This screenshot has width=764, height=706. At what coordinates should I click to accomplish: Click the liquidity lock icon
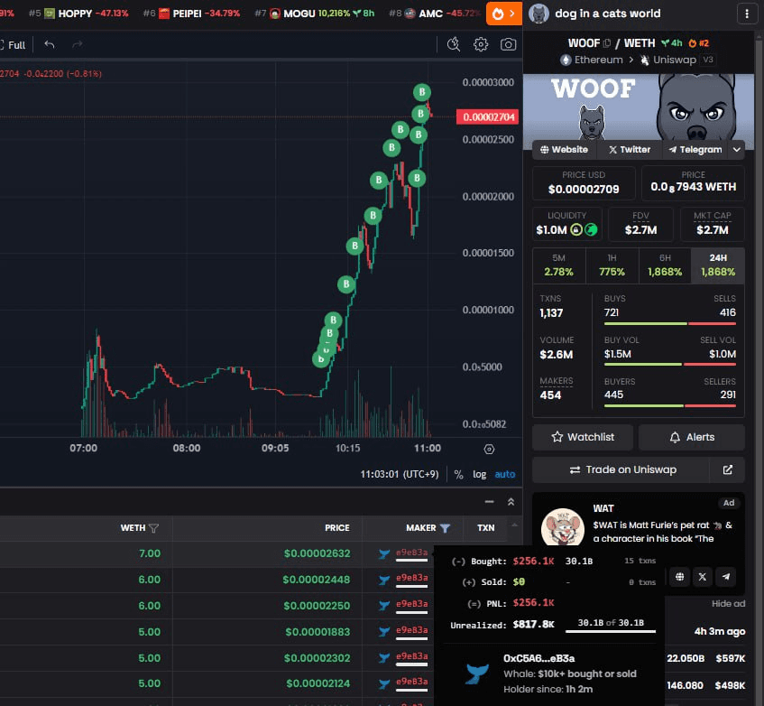(x=575, y=229)
